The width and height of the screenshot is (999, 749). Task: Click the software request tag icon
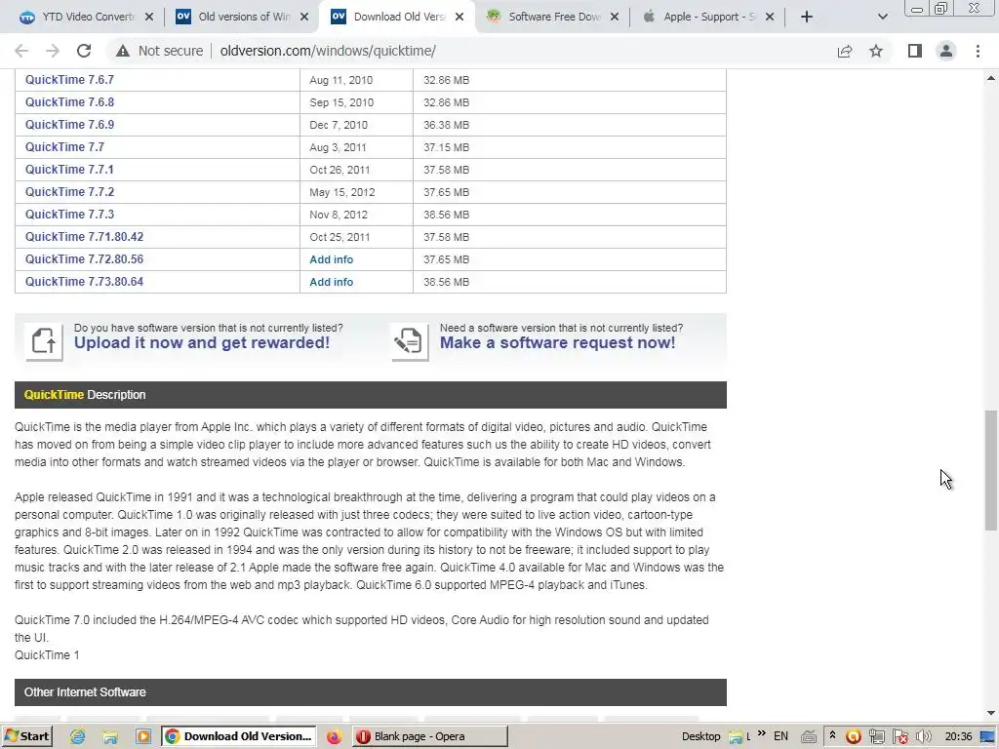[x=410, y=342]
